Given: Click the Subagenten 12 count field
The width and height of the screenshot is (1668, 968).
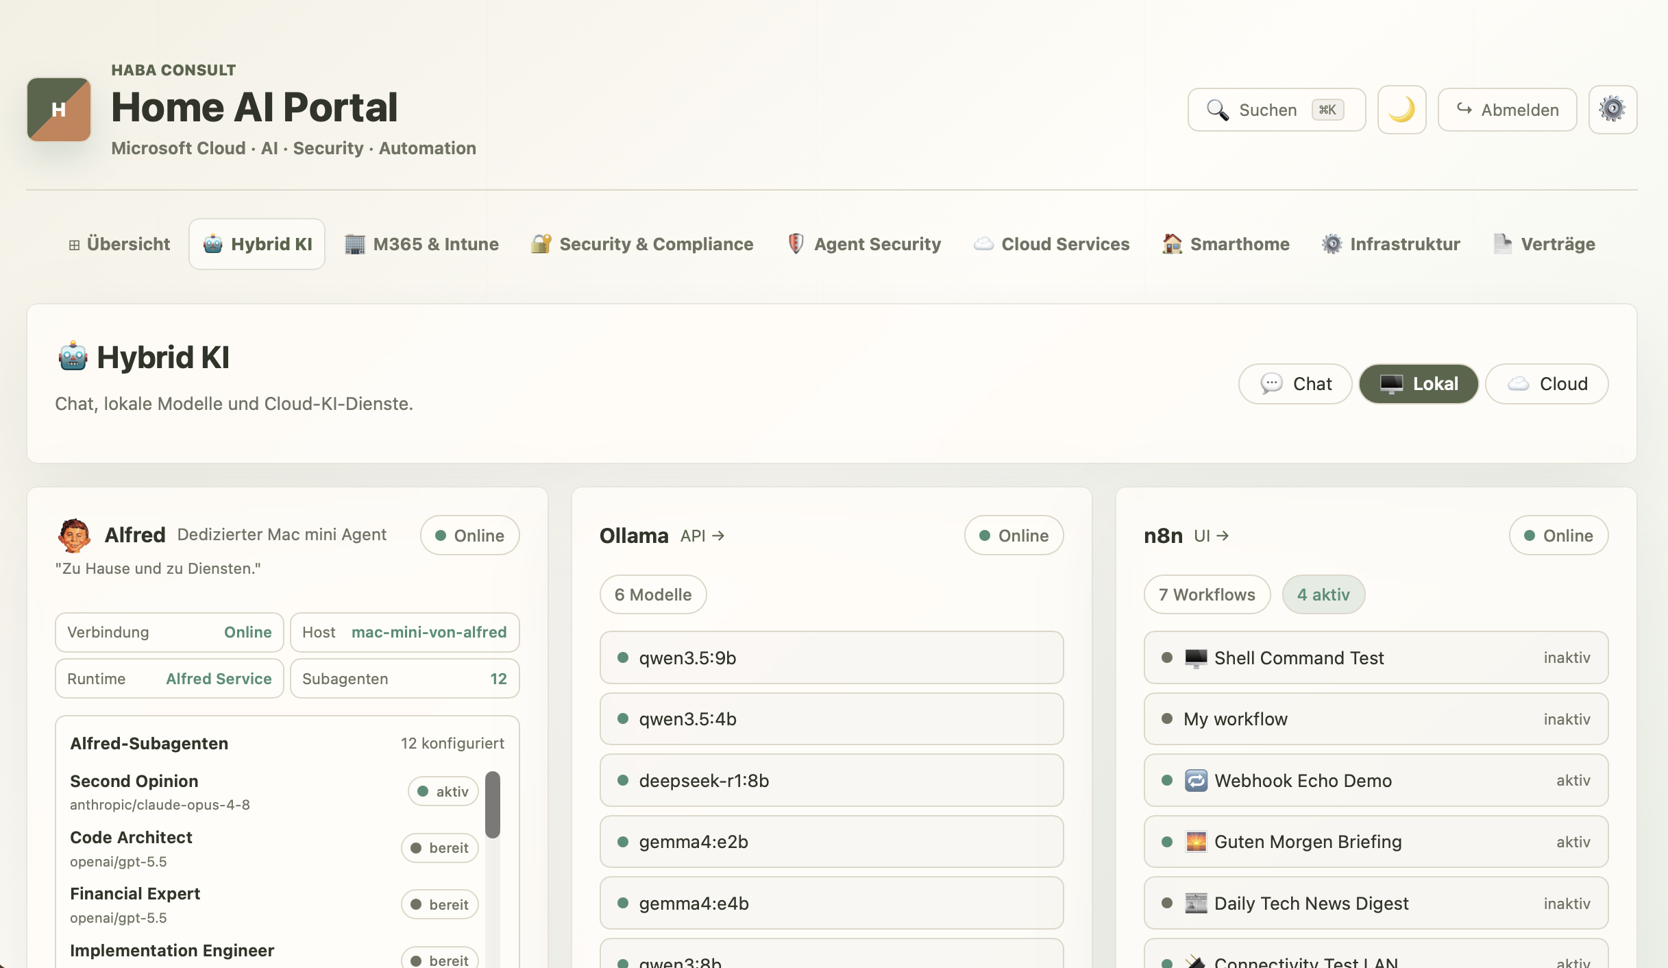Looking at the screenshot, I should [404, 679].
